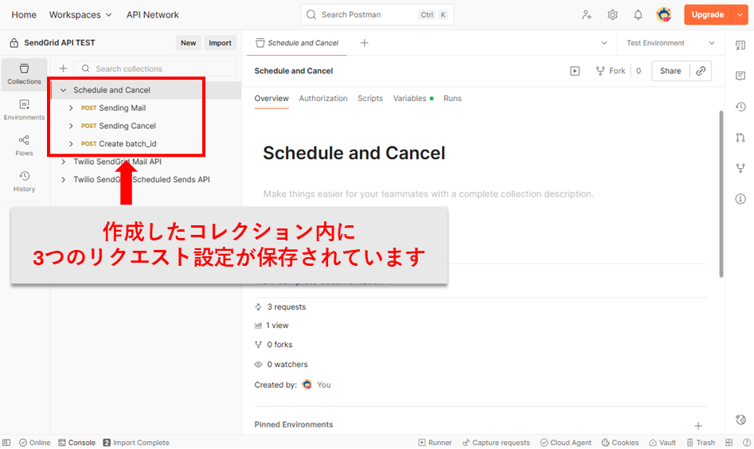Click the New button

click(189, 43)
